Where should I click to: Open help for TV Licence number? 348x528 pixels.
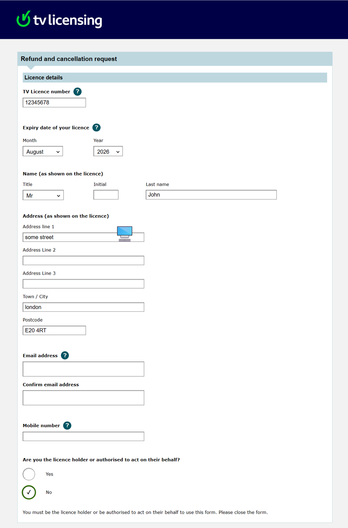pyautogui.click(x=77, y=92)
